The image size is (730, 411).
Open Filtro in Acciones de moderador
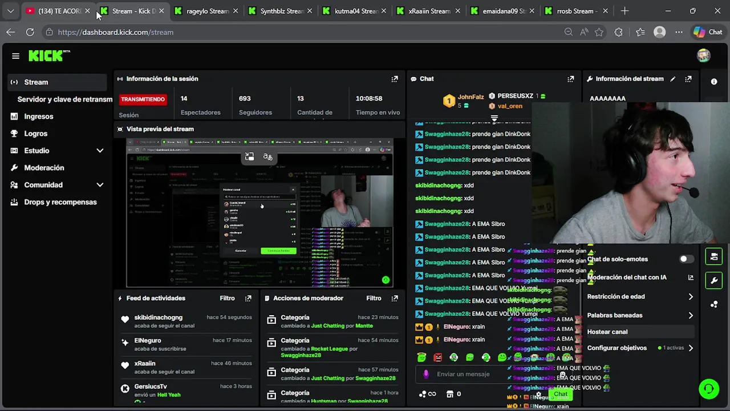coord(374,298)
